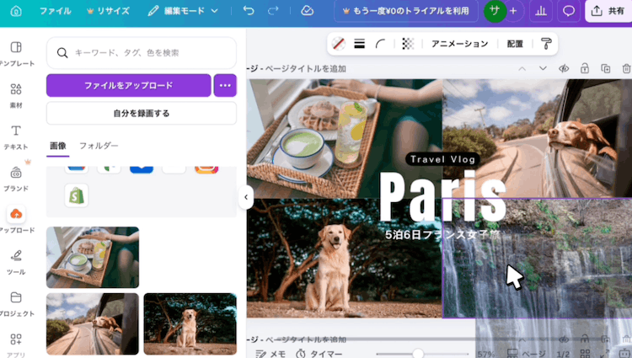Select the golden retriever photo on canvas
Screen dimensions: 632x358
pos(345,258)
